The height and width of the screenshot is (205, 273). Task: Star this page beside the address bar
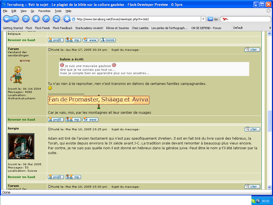pos(67,19)
